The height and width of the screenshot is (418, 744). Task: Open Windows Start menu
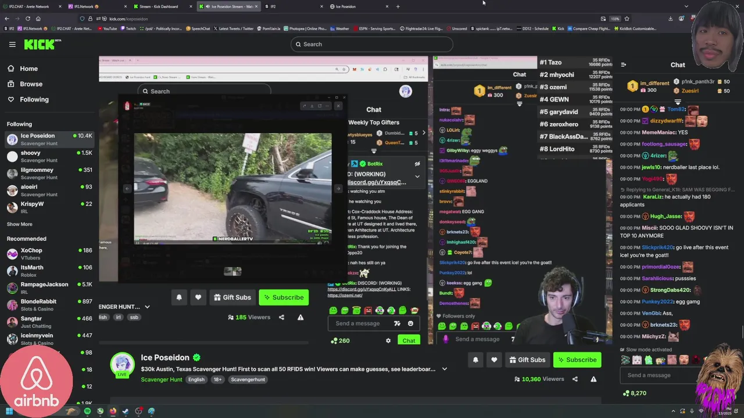pyautogui.click(x=9, y=411)
